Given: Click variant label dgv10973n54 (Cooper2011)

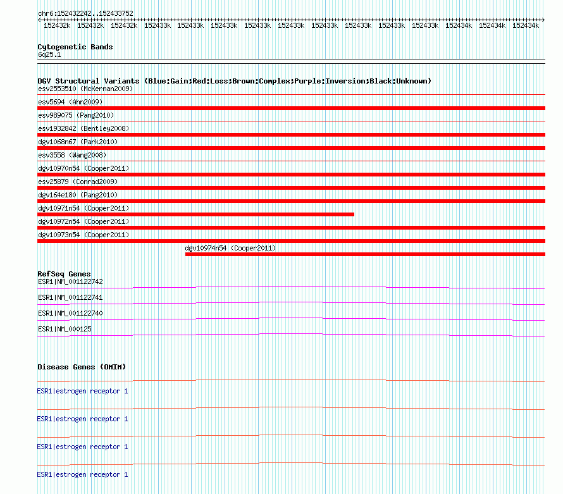Looking at the screenshot, I should 84,235.
